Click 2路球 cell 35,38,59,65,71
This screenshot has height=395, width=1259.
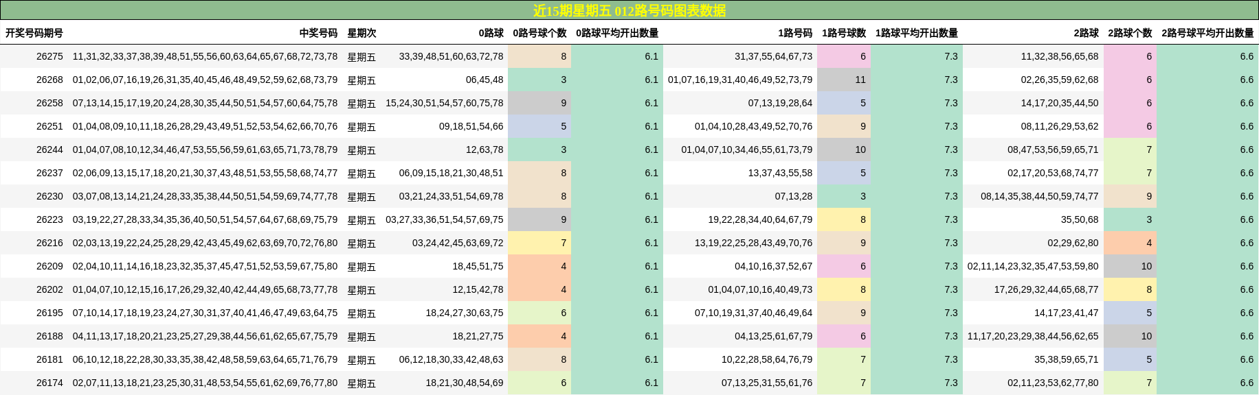point(1067,359)
